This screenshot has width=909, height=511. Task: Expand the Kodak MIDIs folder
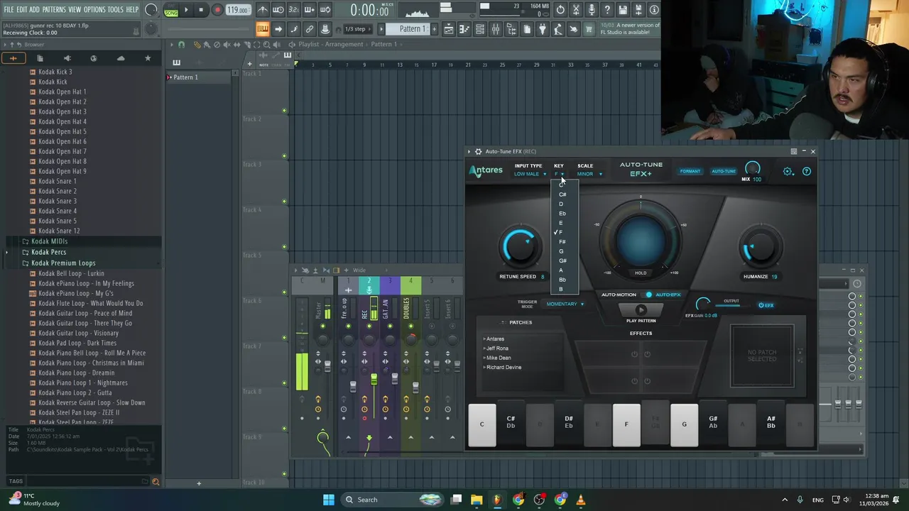click(49, 241)
